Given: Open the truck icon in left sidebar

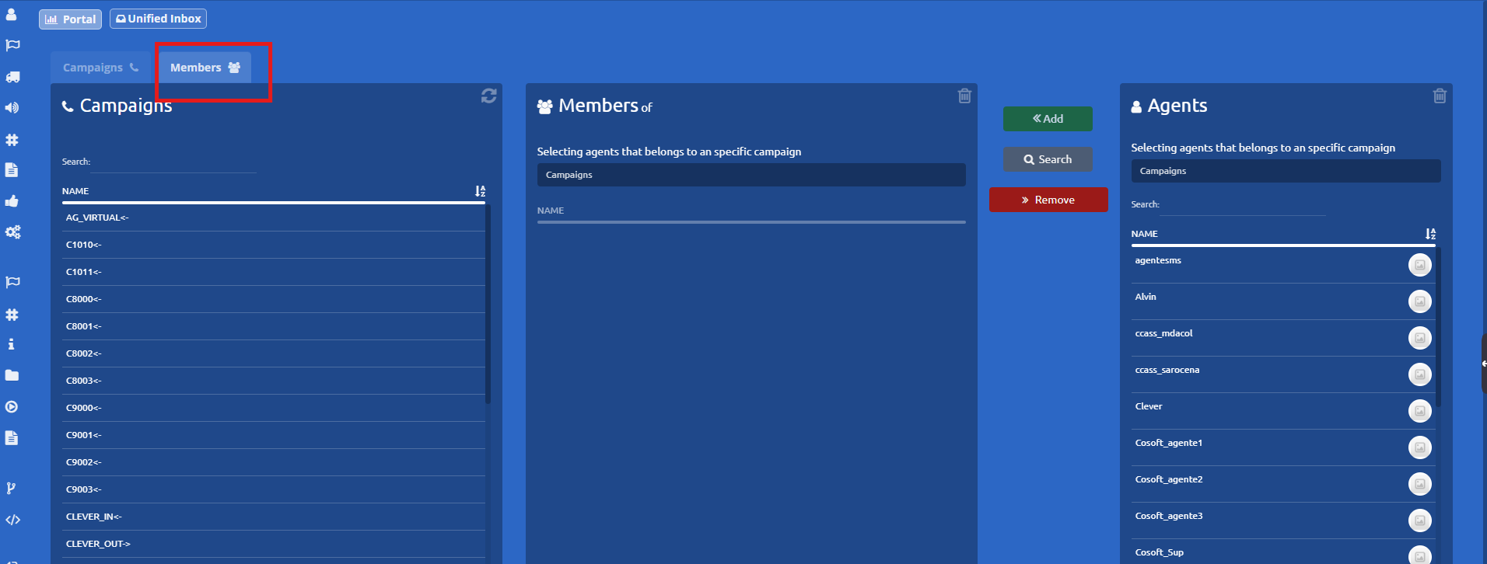Looking at the screenshot, I should pyautogui.click(x=12, y=77).
